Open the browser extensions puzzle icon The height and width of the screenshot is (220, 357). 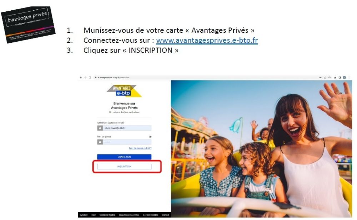coord(335,77)
